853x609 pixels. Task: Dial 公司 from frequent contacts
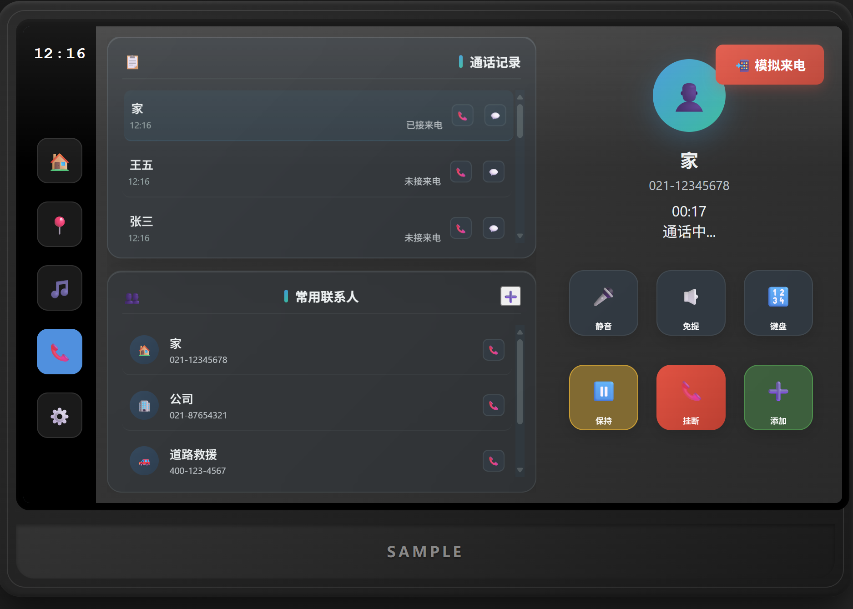[x=494, y=405]
